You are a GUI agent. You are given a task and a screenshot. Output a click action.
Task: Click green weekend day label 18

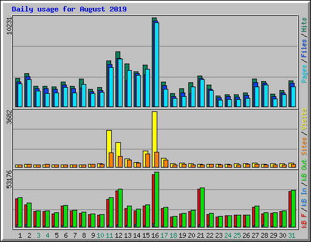[173, 235]
